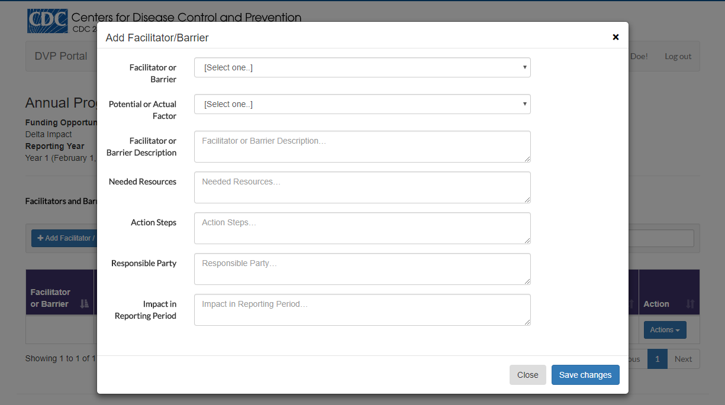Screen dimensions: 725x405
Task: Go to page 1 in pagination
Action: click(657, 359)
